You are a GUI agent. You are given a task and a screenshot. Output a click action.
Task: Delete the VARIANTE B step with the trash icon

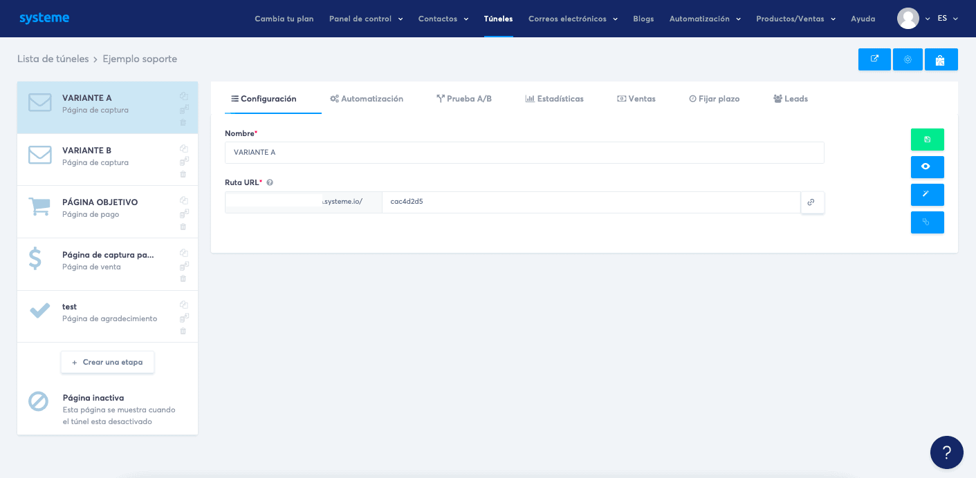click(183, 174)
